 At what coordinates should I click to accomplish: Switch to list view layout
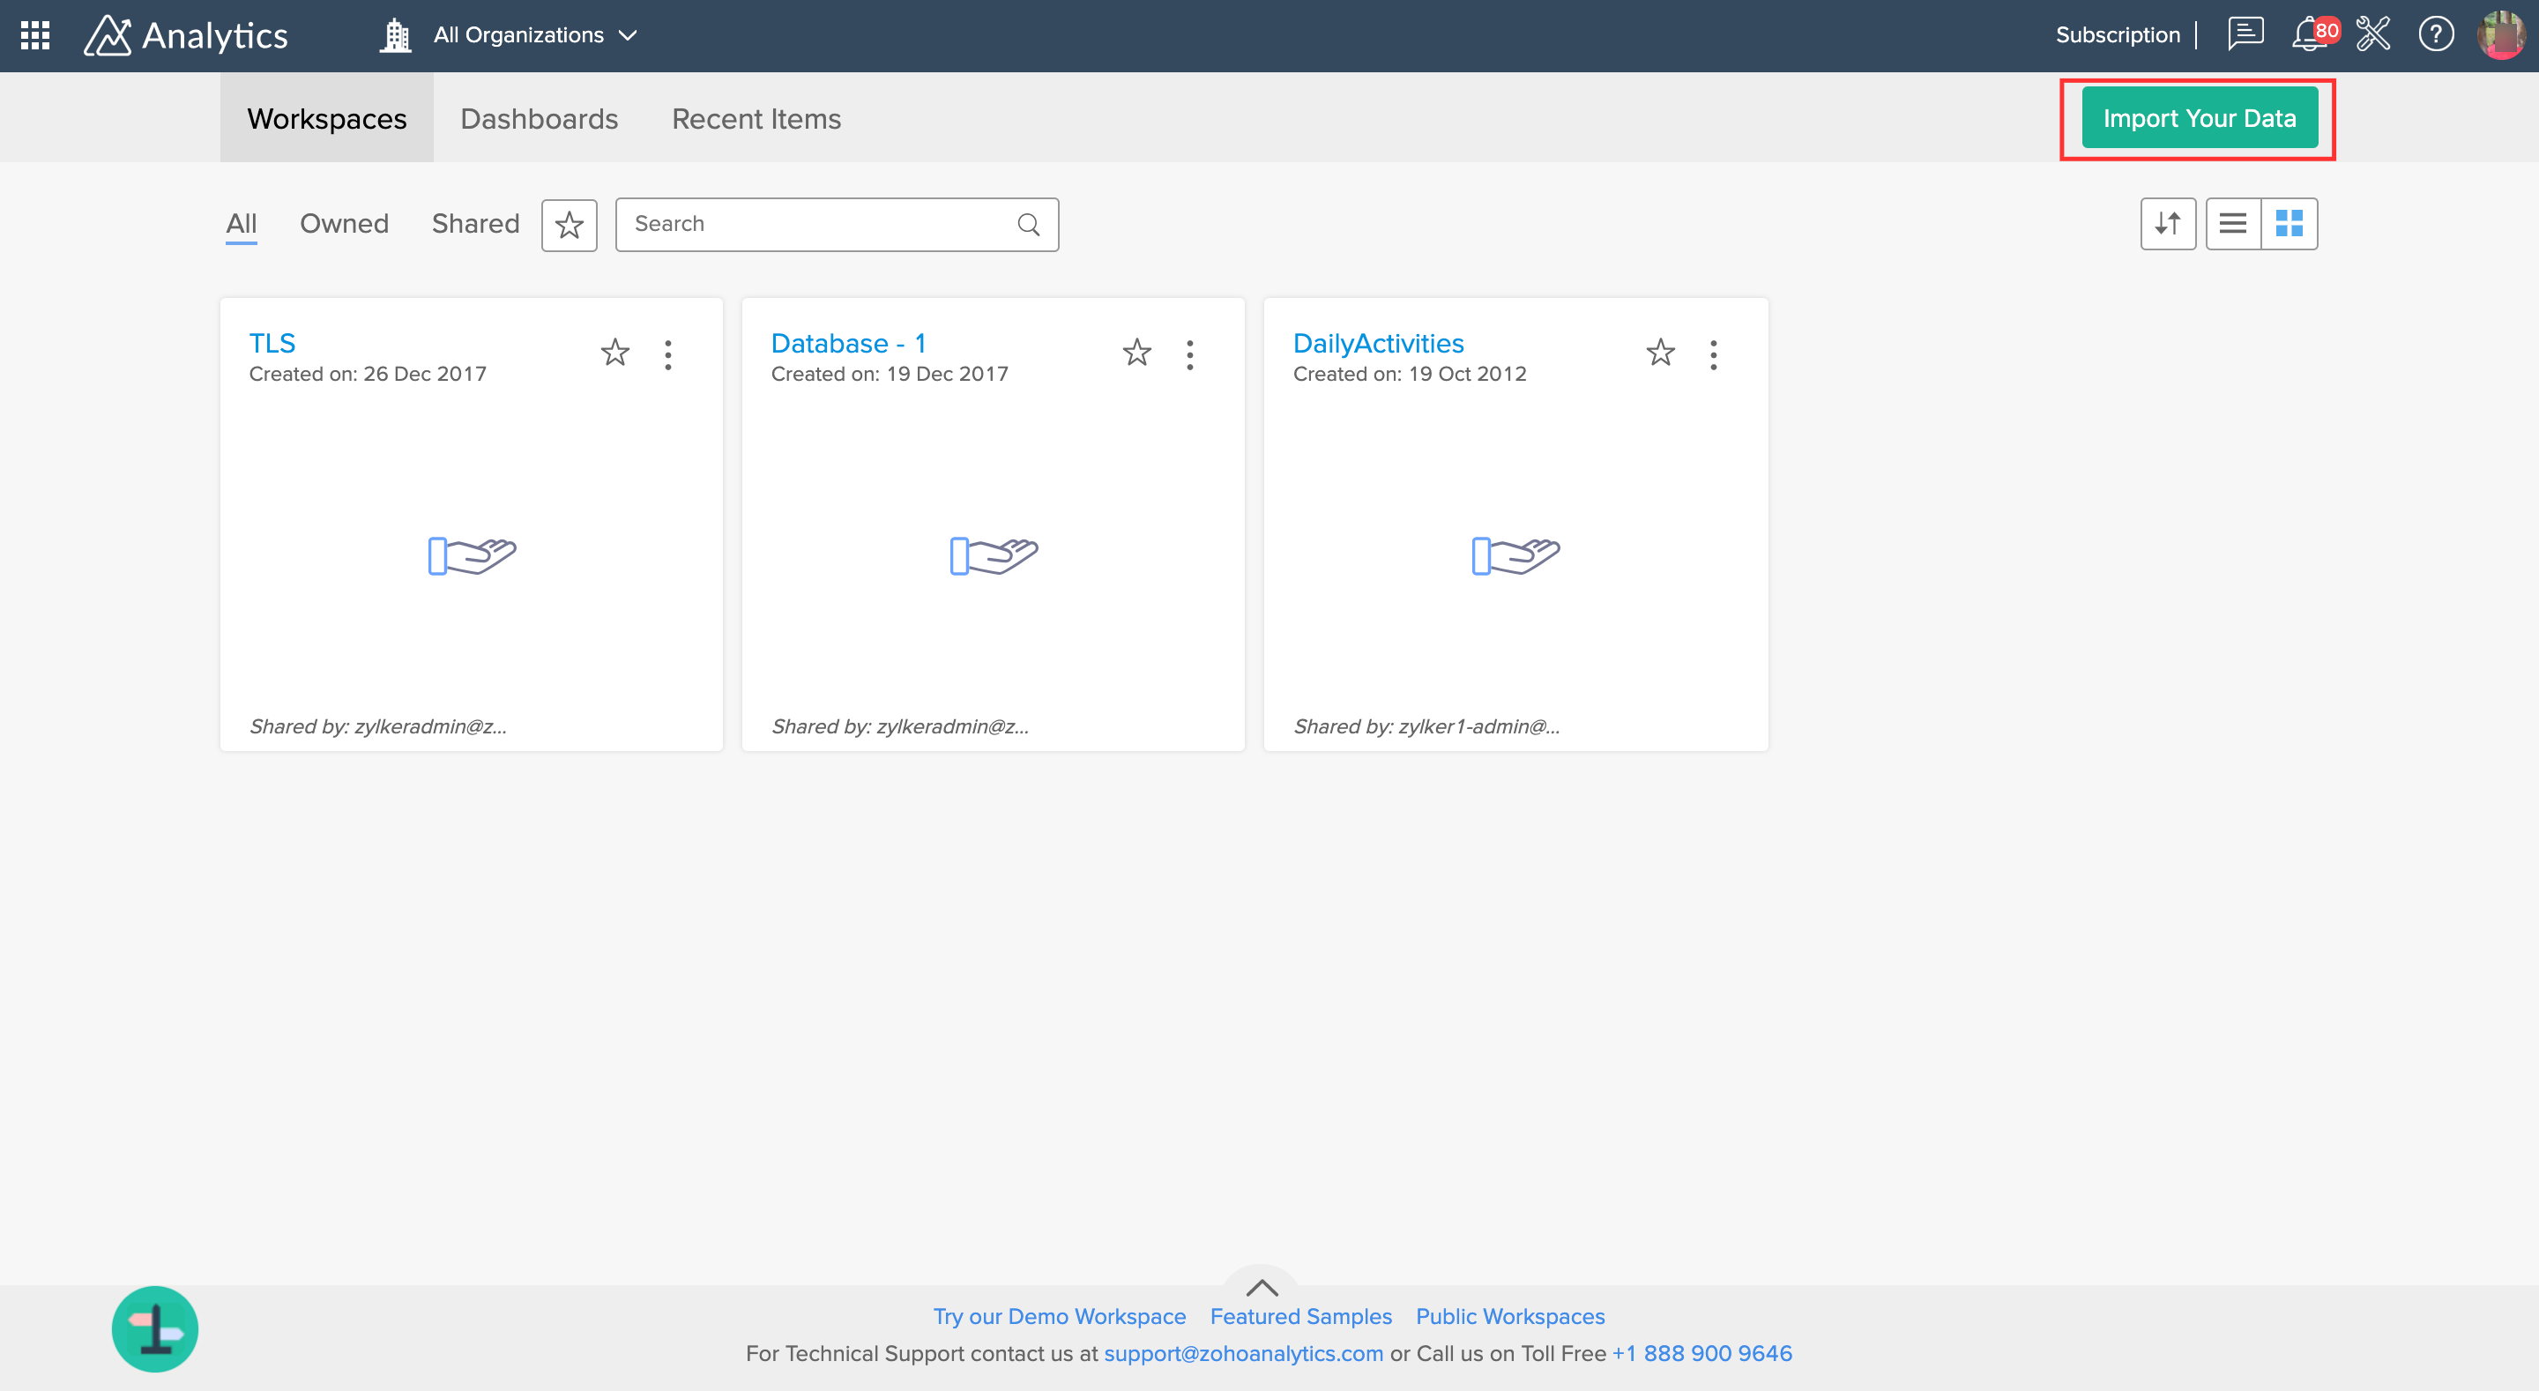click(2232, 224)
